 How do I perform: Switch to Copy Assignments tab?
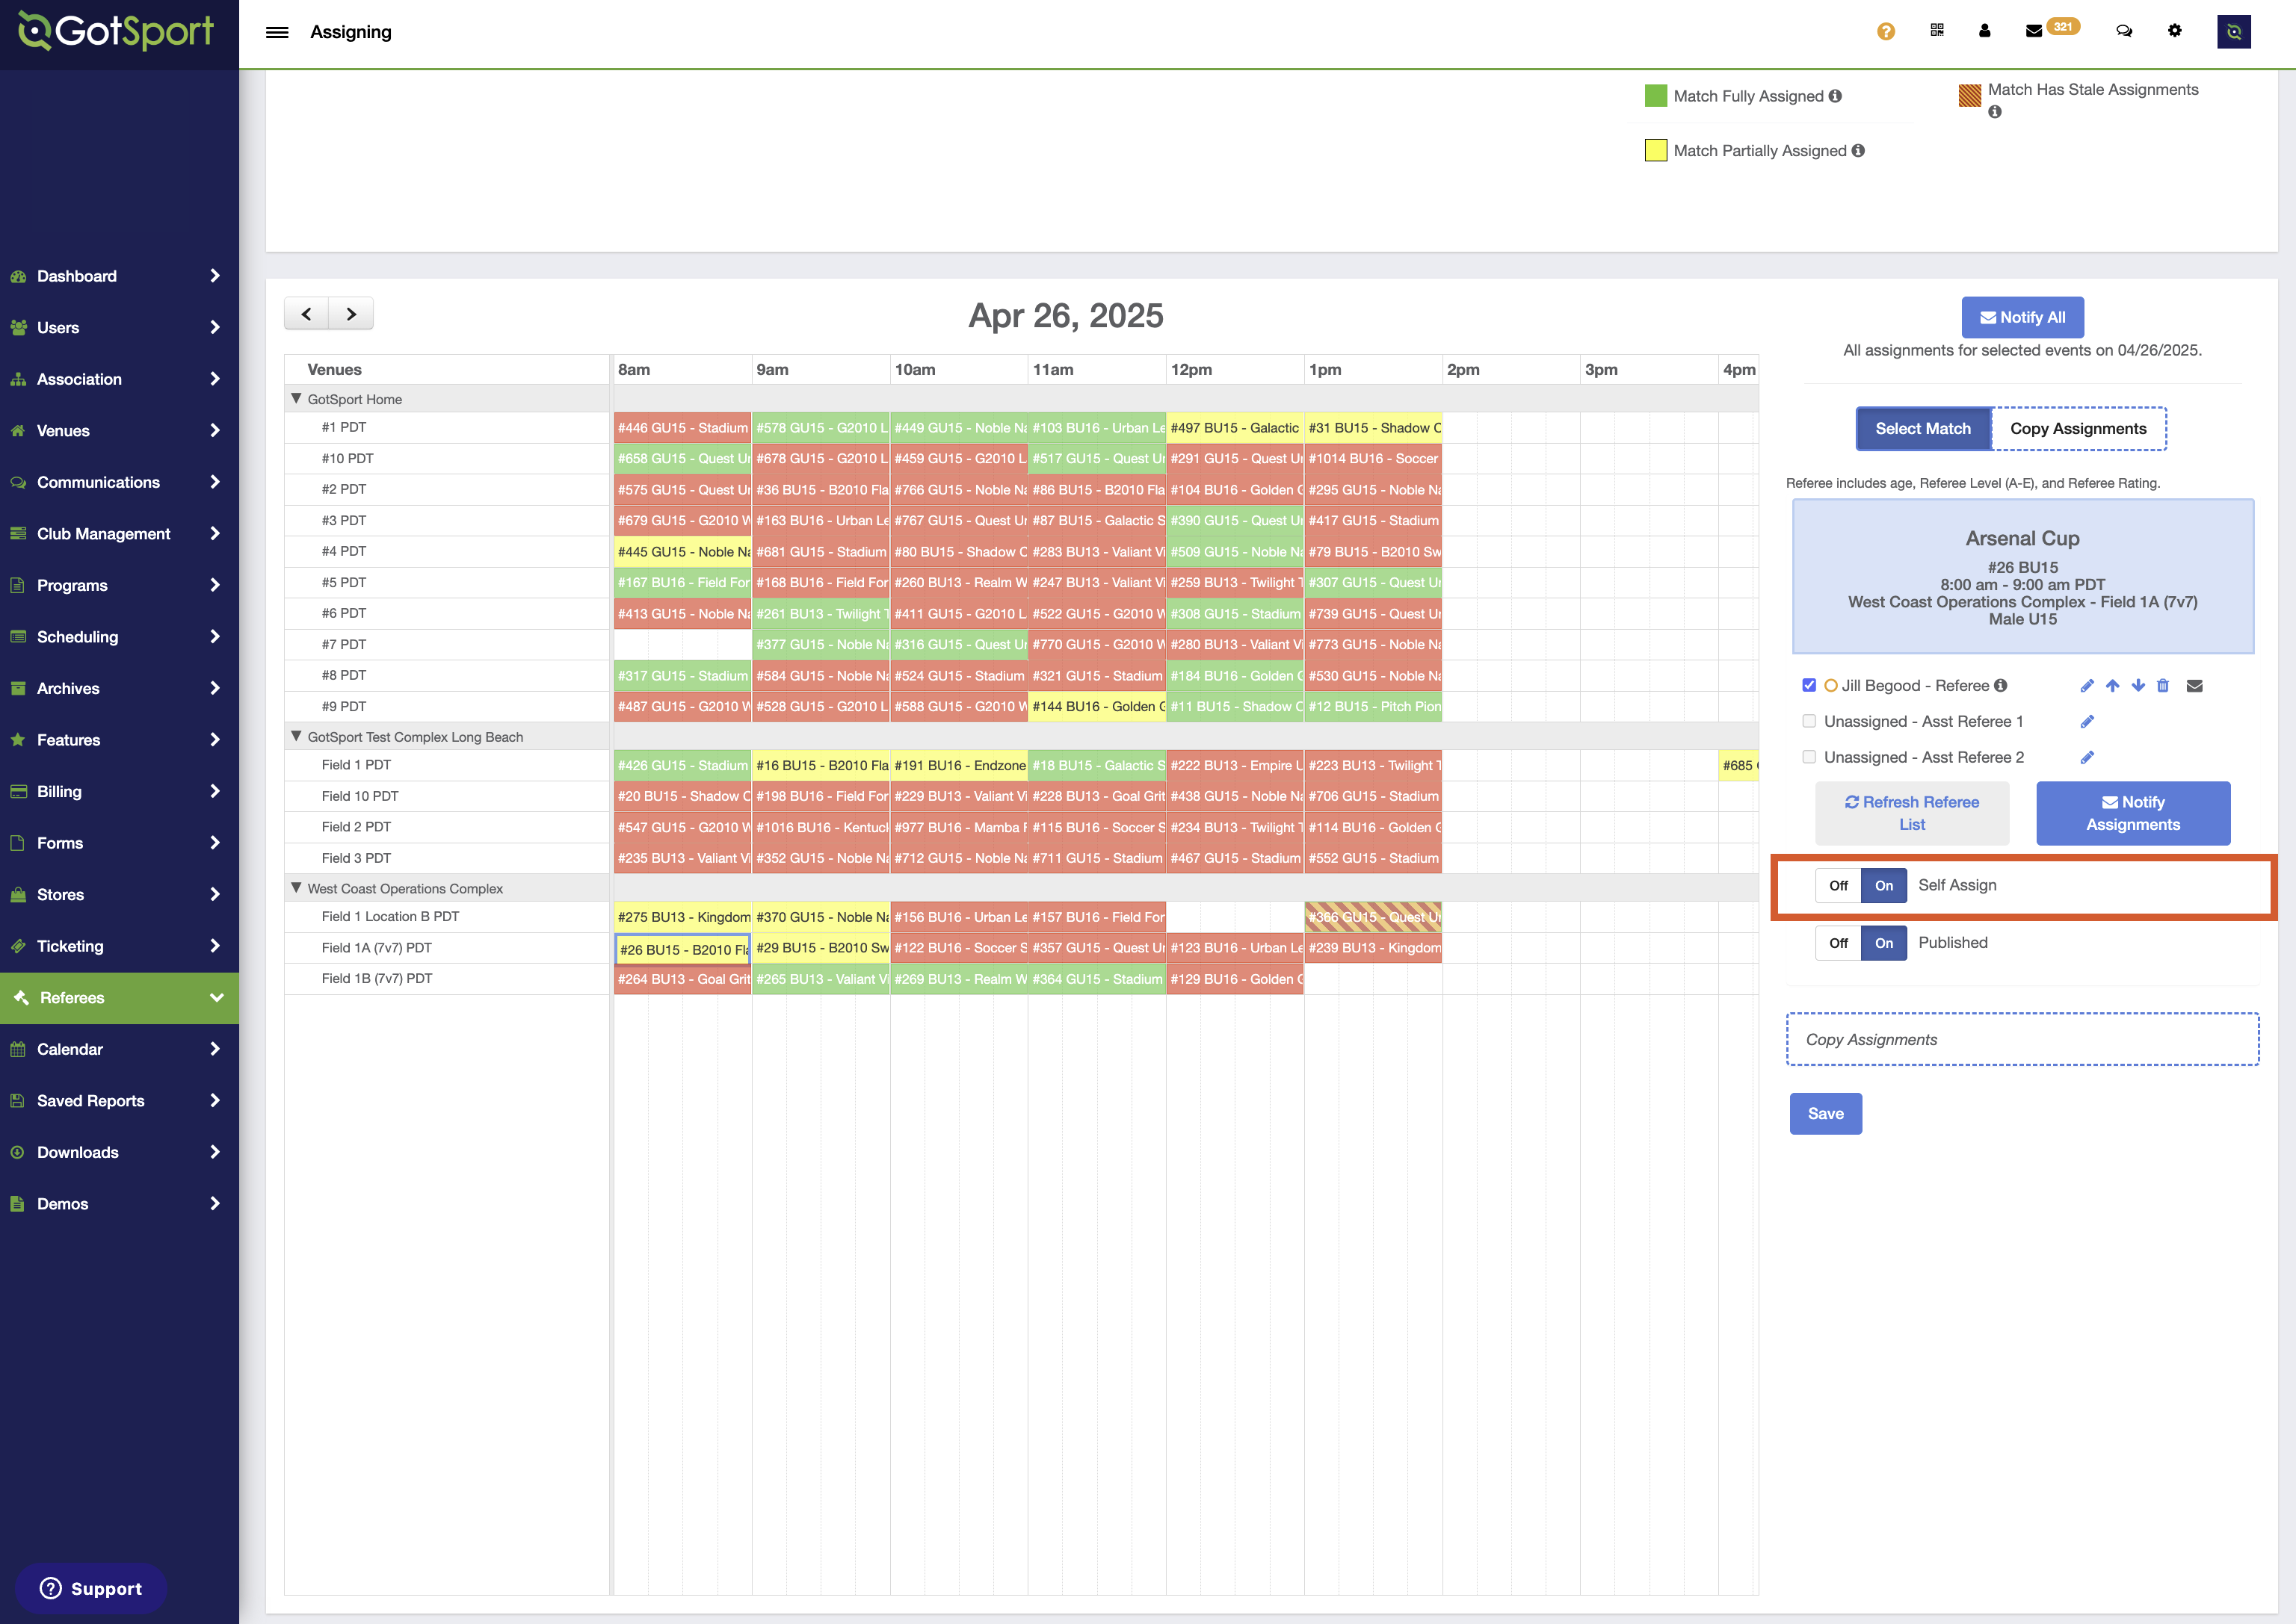pyautogui.click(x=2078, y=428)
